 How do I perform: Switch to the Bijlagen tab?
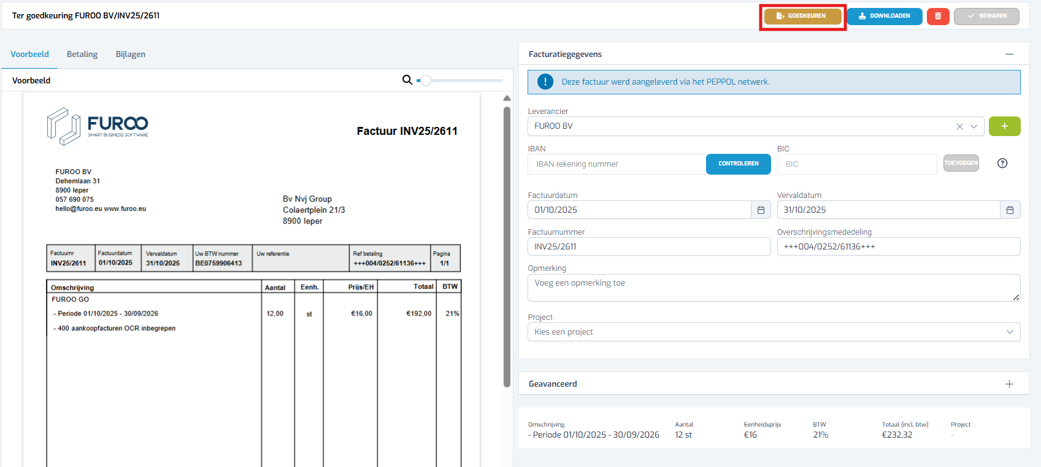[131, 54]
